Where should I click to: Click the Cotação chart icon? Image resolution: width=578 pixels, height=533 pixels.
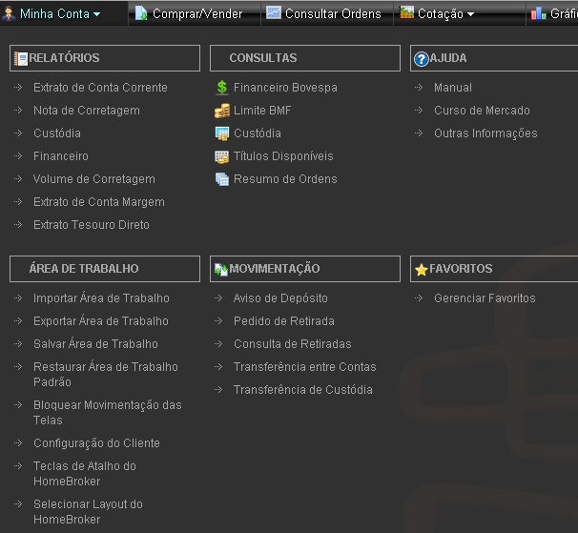(407, 12)
